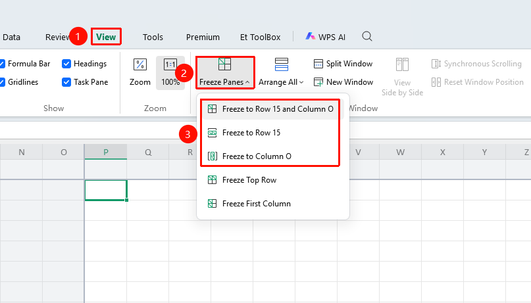
Task: Expand the Arrange All dropdown arrow
Action: coord(301,82)
